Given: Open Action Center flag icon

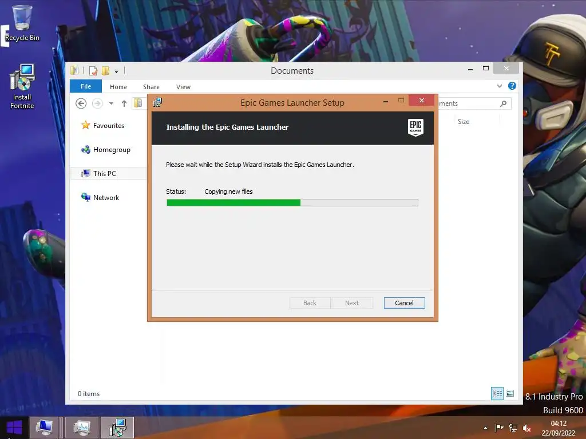Looking at the screenshot, I should [x=499, y=428].
